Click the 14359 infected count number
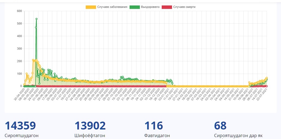 tap(20, 126)
